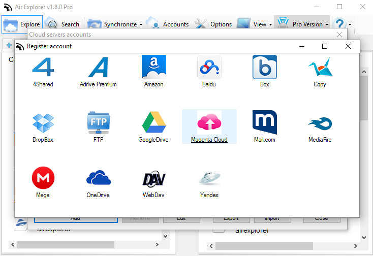The width and height of the screenshot is (373, 256).
Task: Click the Synchronize toolbar button
Action: [x=112, y=24]
